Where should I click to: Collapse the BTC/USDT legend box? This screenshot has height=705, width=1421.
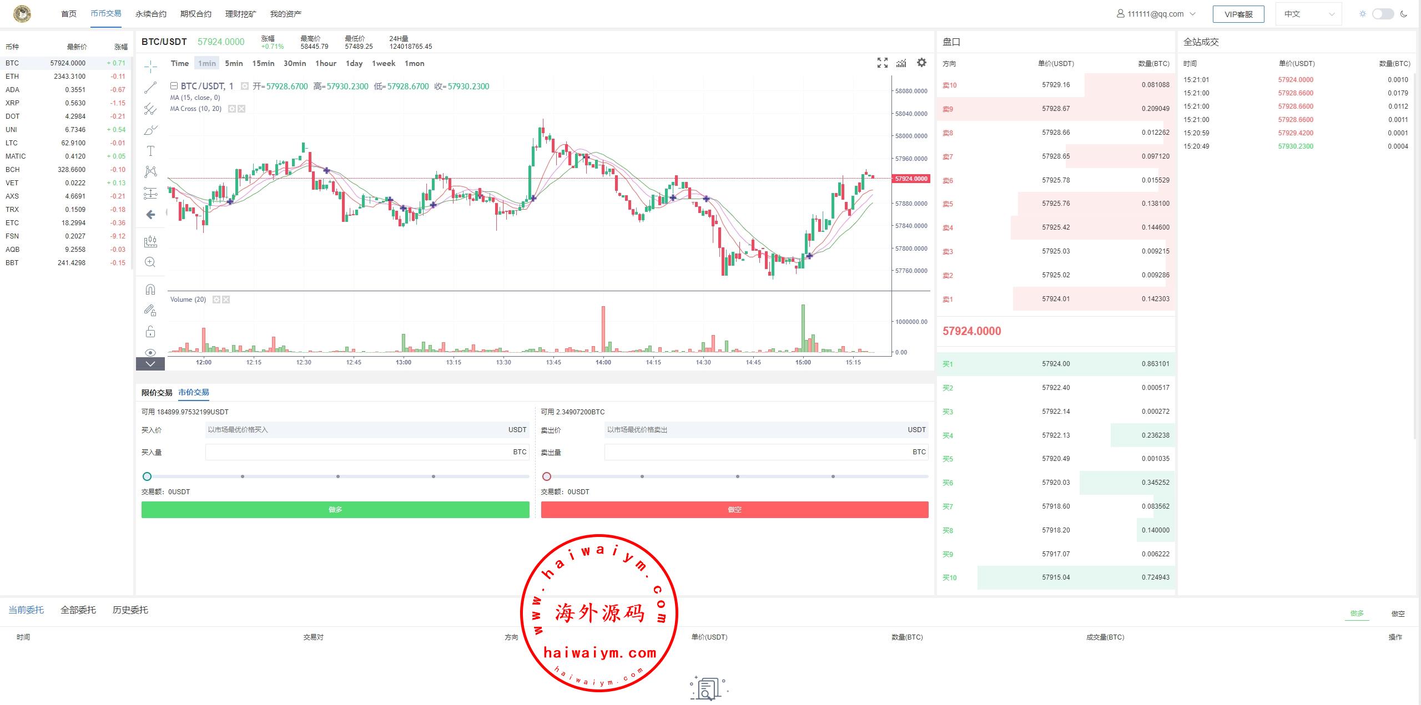(x=174, y=86)
